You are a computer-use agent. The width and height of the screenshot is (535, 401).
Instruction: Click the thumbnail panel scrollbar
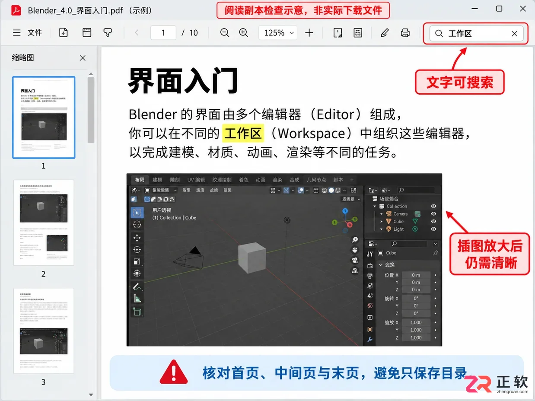(91, 110)
